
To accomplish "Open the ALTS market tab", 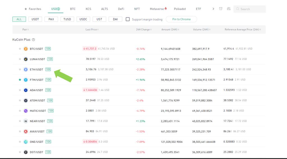I will (105, 9).
